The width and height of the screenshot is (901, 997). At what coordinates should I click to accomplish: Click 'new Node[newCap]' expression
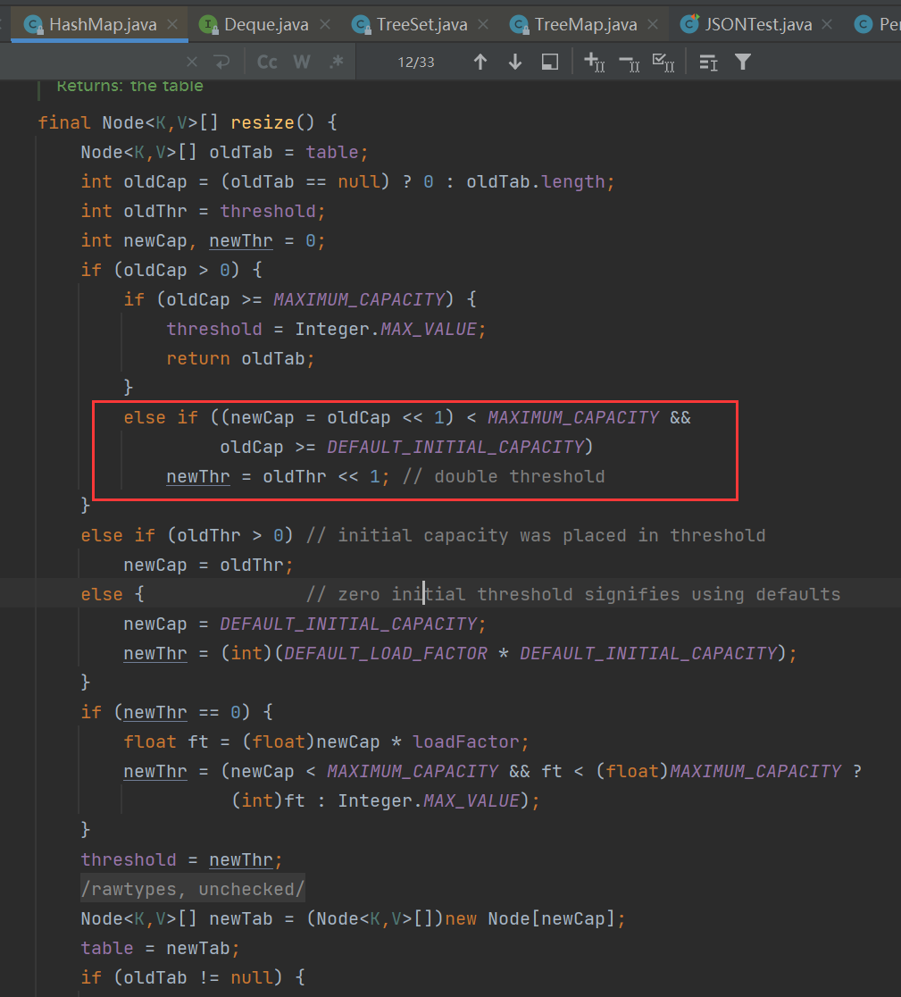coord(530,918)
